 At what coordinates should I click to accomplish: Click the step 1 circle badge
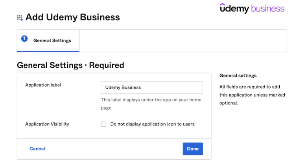pyautogui.click(x=24, y=38)
